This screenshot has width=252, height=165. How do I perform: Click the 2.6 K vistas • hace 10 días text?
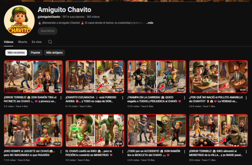click(x=141, y=160)
